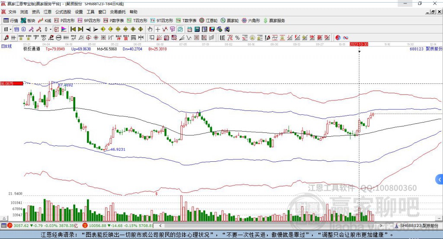Open the T四方形 tool
Viewport: 443px width, 239px height.
click(137, 21)
